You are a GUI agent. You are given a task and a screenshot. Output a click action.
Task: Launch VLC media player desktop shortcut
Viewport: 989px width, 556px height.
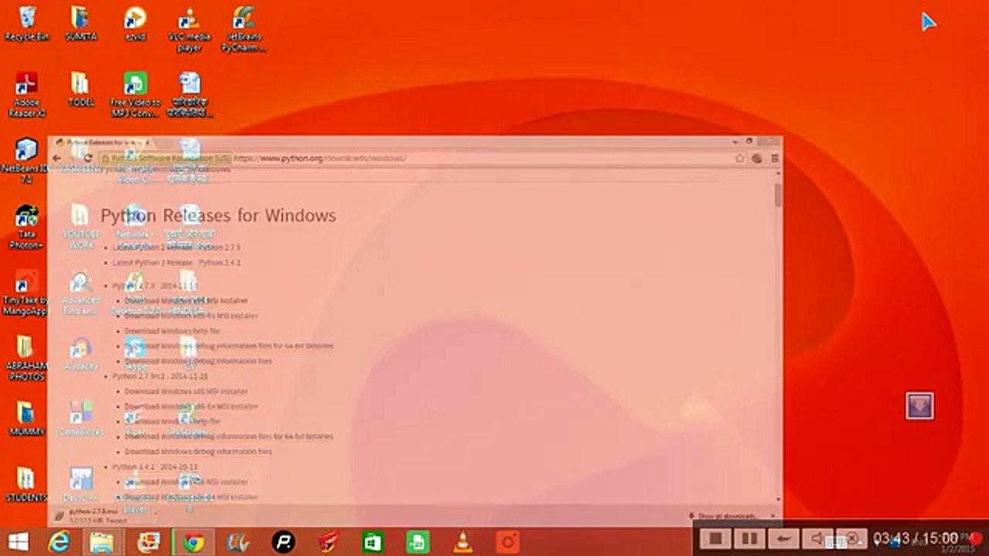(189, 28)
